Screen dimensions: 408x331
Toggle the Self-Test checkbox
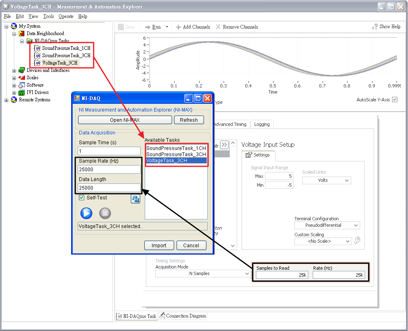81,198
